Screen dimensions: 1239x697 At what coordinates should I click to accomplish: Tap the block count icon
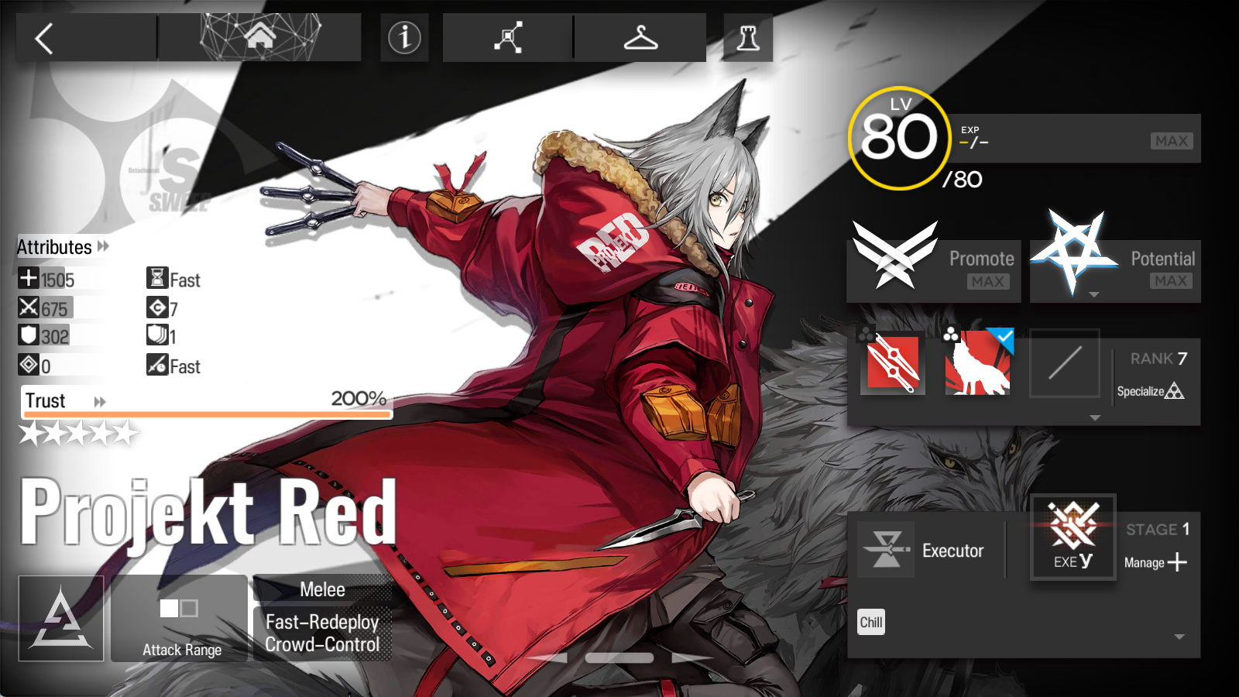point(157,335)
